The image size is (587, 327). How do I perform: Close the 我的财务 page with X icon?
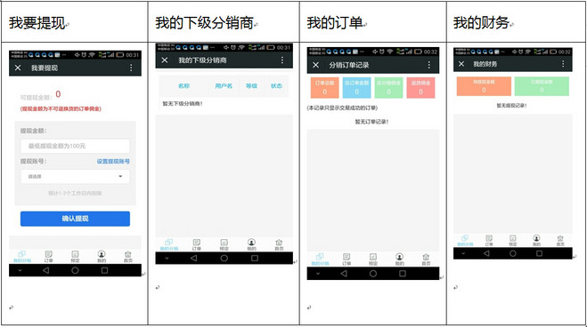click(x=461, y=64)
